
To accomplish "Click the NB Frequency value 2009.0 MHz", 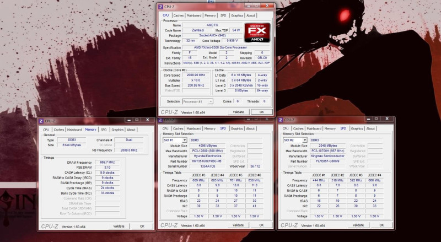I will pyautogui.click(x=129, y=150).
